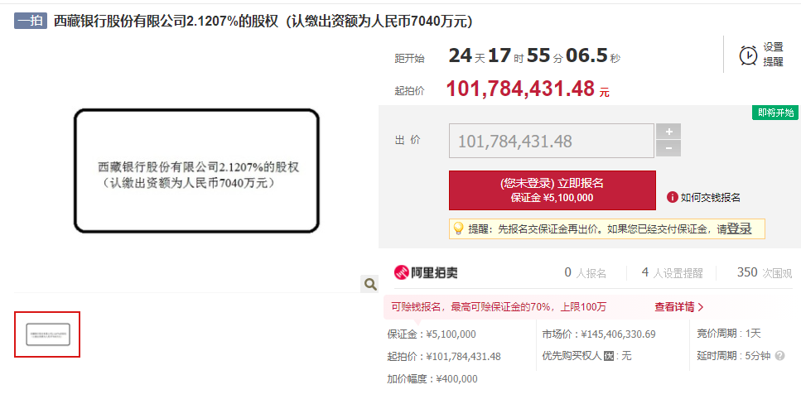Click the magnifier zoom icon on image

click(369, 284)
